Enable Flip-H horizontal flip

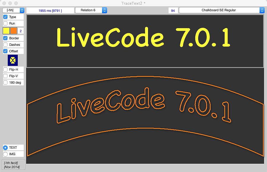point(5,69)
